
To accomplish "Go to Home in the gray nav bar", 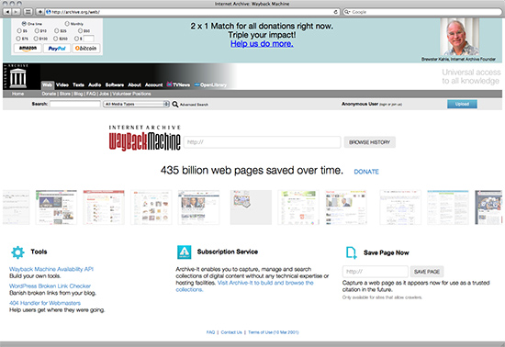I will pos(17,94).
